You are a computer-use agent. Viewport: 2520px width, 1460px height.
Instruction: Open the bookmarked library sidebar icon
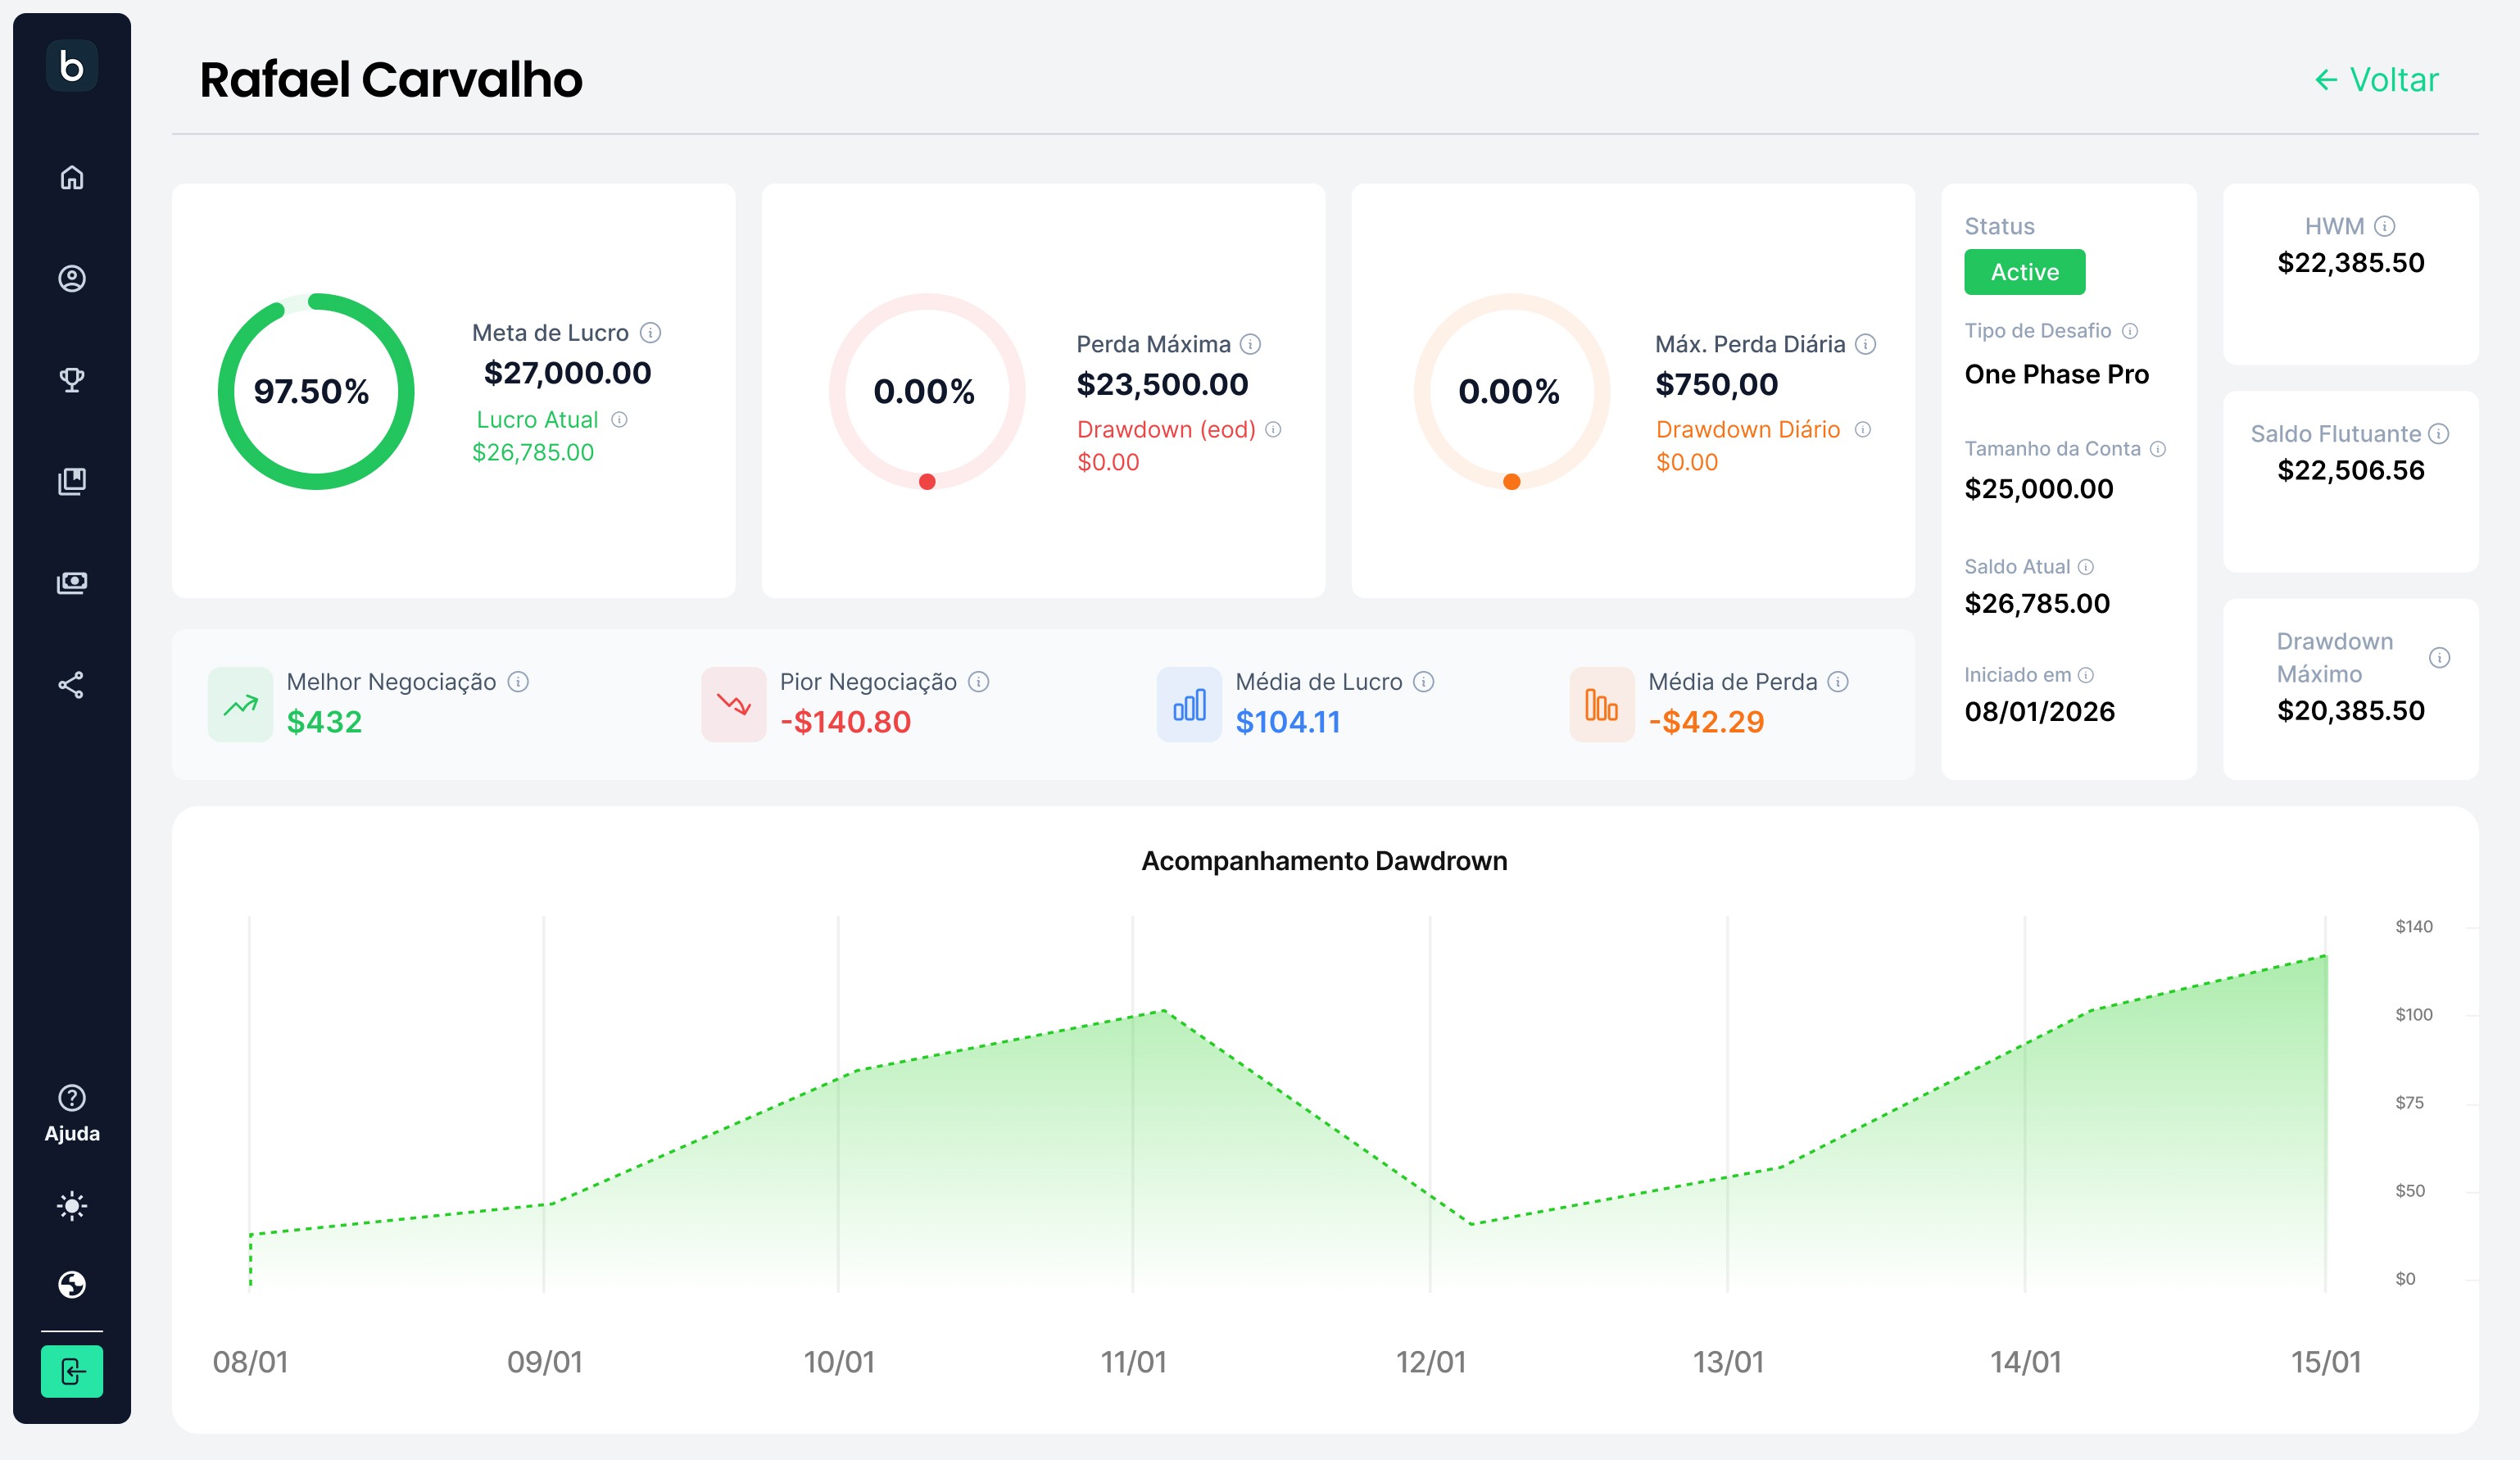pos(72,481)
